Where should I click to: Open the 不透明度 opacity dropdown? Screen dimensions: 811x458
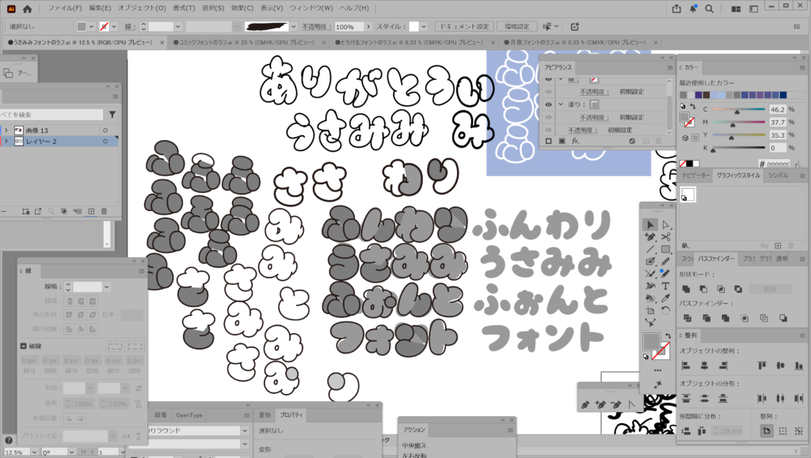[x=368, y=26]
